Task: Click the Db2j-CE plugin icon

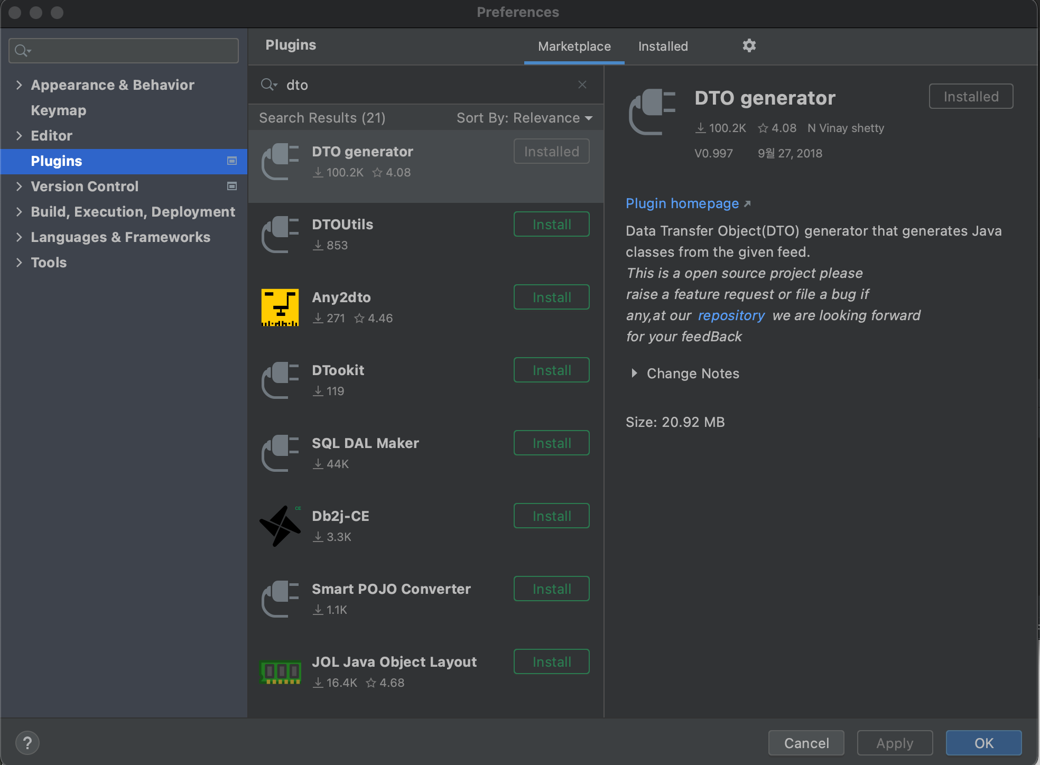Action: coord(280,526)
